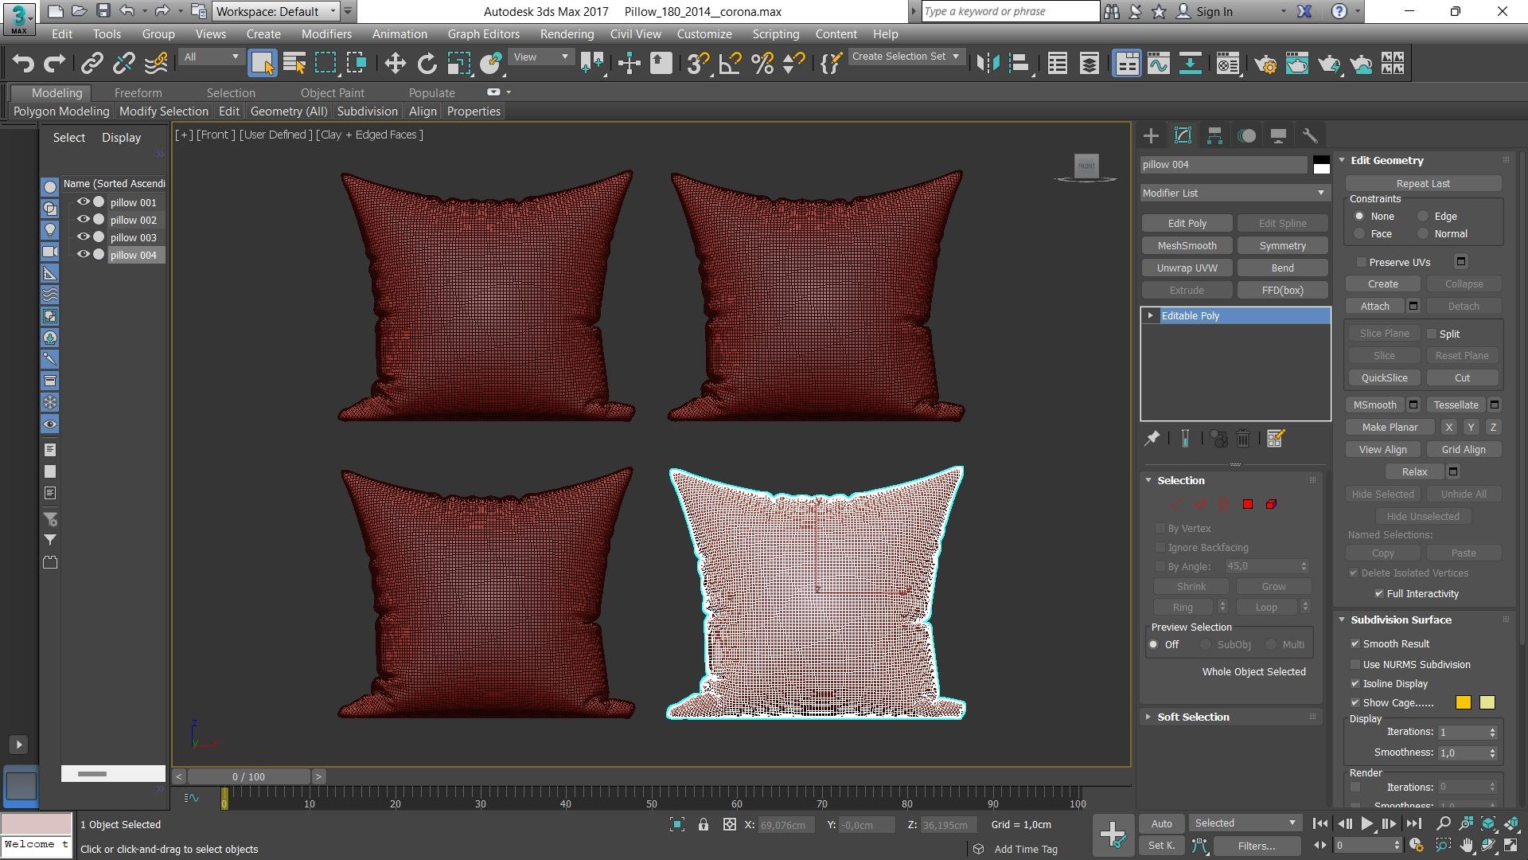This screenshot has height=860, width=1528.
Task: Toggle Percent Snap in toolbar
Action: pyautogui.click(x=762, y=64)
